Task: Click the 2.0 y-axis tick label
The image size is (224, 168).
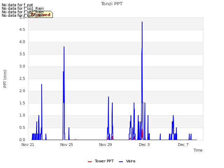Action: click(x=22, y=91)
